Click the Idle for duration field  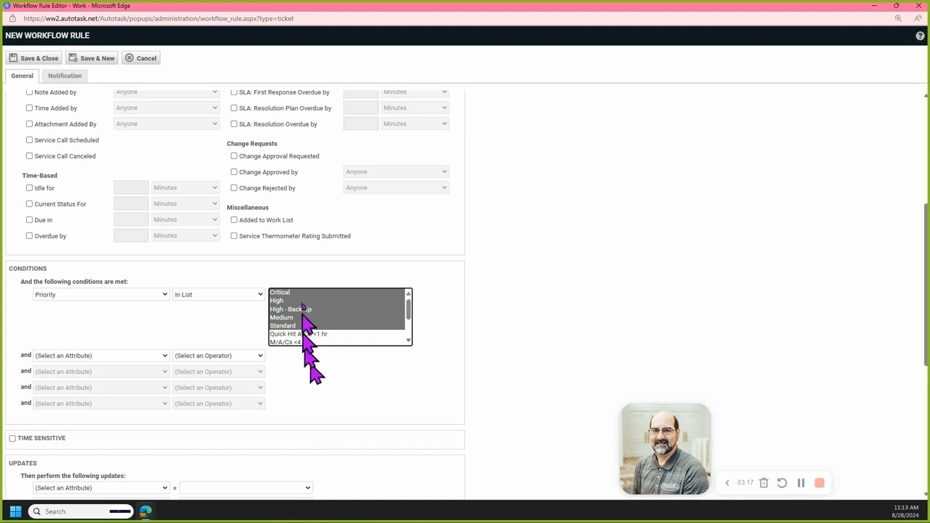131,188
